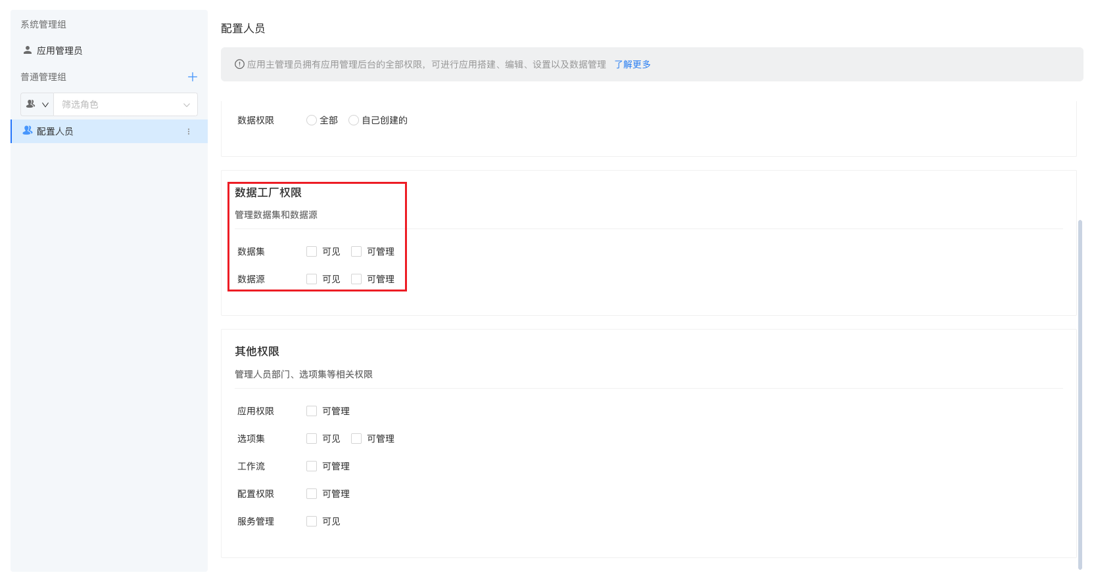
Task: Check 可管理 for 工作流
Action: 312,466
